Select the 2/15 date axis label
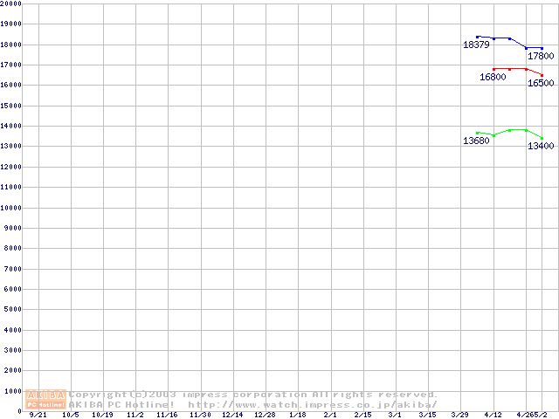The image size is (559, 419). coord(362,415)
